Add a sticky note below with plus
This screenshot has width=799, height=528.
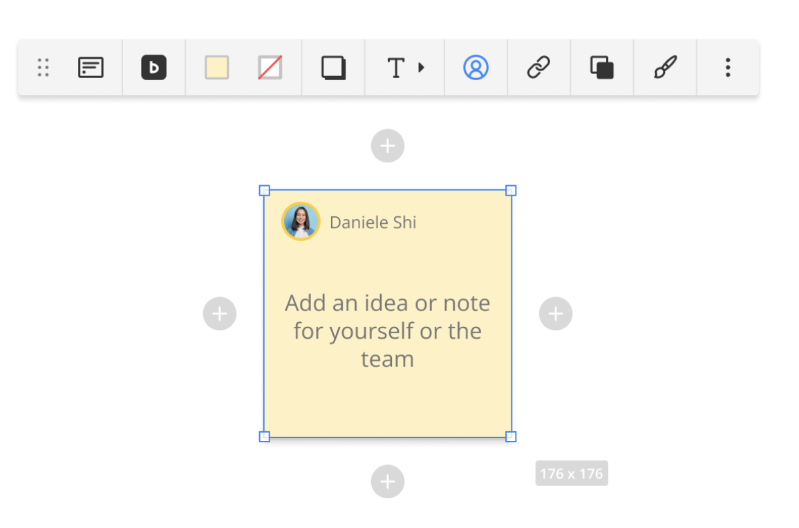pos(388,482)
